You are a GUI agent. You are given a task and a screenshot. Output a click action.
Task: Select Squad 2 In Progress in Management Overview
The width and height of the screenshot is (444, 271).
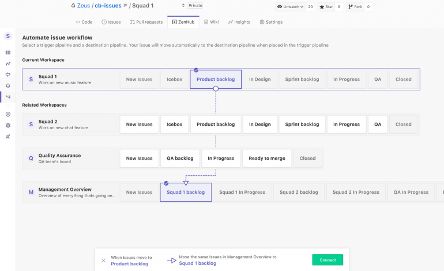point(356,192)
